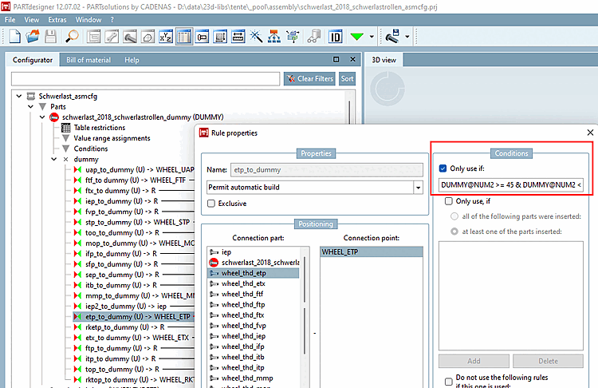Uncheck the 'Only use if:' checkbox
This screenshot has width=598, height=388.
[x=443, y=168]
